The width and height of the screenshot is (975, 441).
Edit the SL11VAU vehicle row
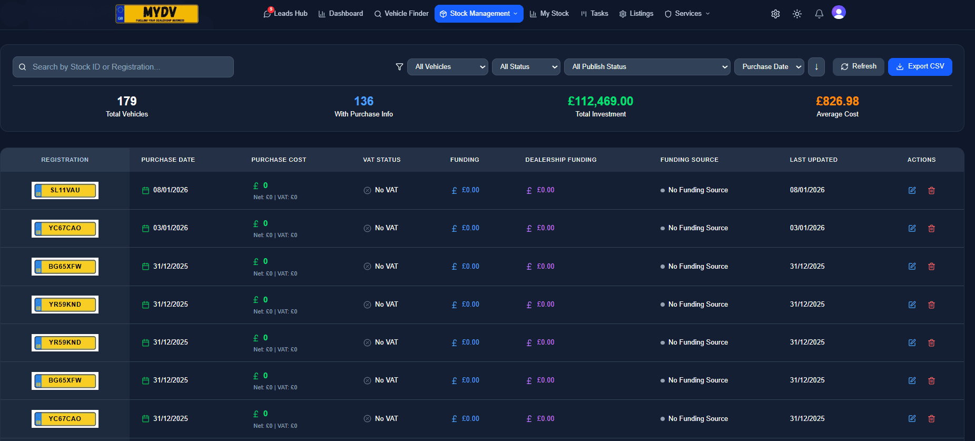pyautogui.click(x=912, y=190)
